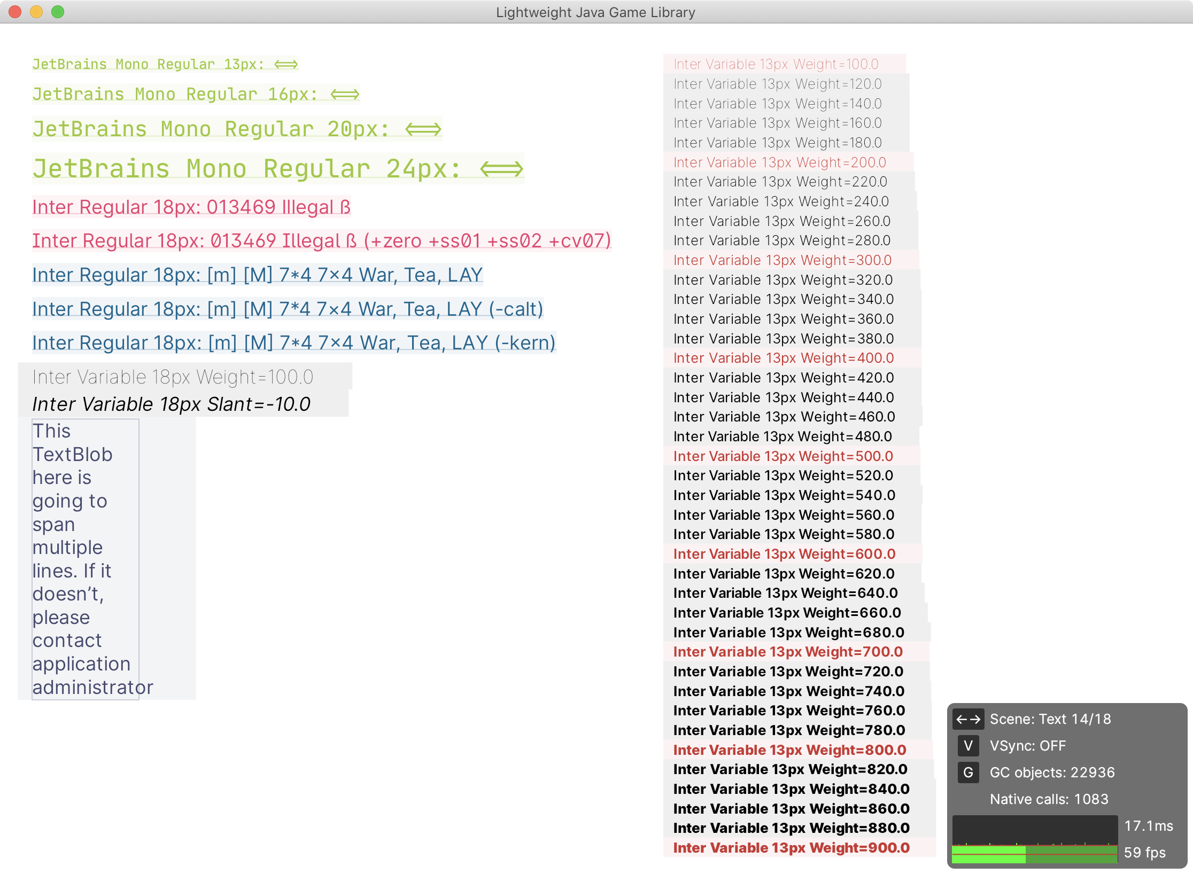1193x874 pixels.
Task: Click the green maximize window button
Action: [58, 12]
